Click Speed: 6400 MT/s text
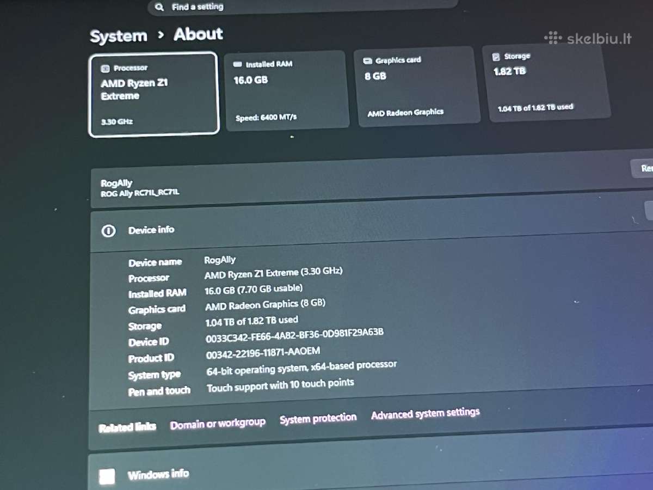The image size is (653, 490). pos(266,118)
